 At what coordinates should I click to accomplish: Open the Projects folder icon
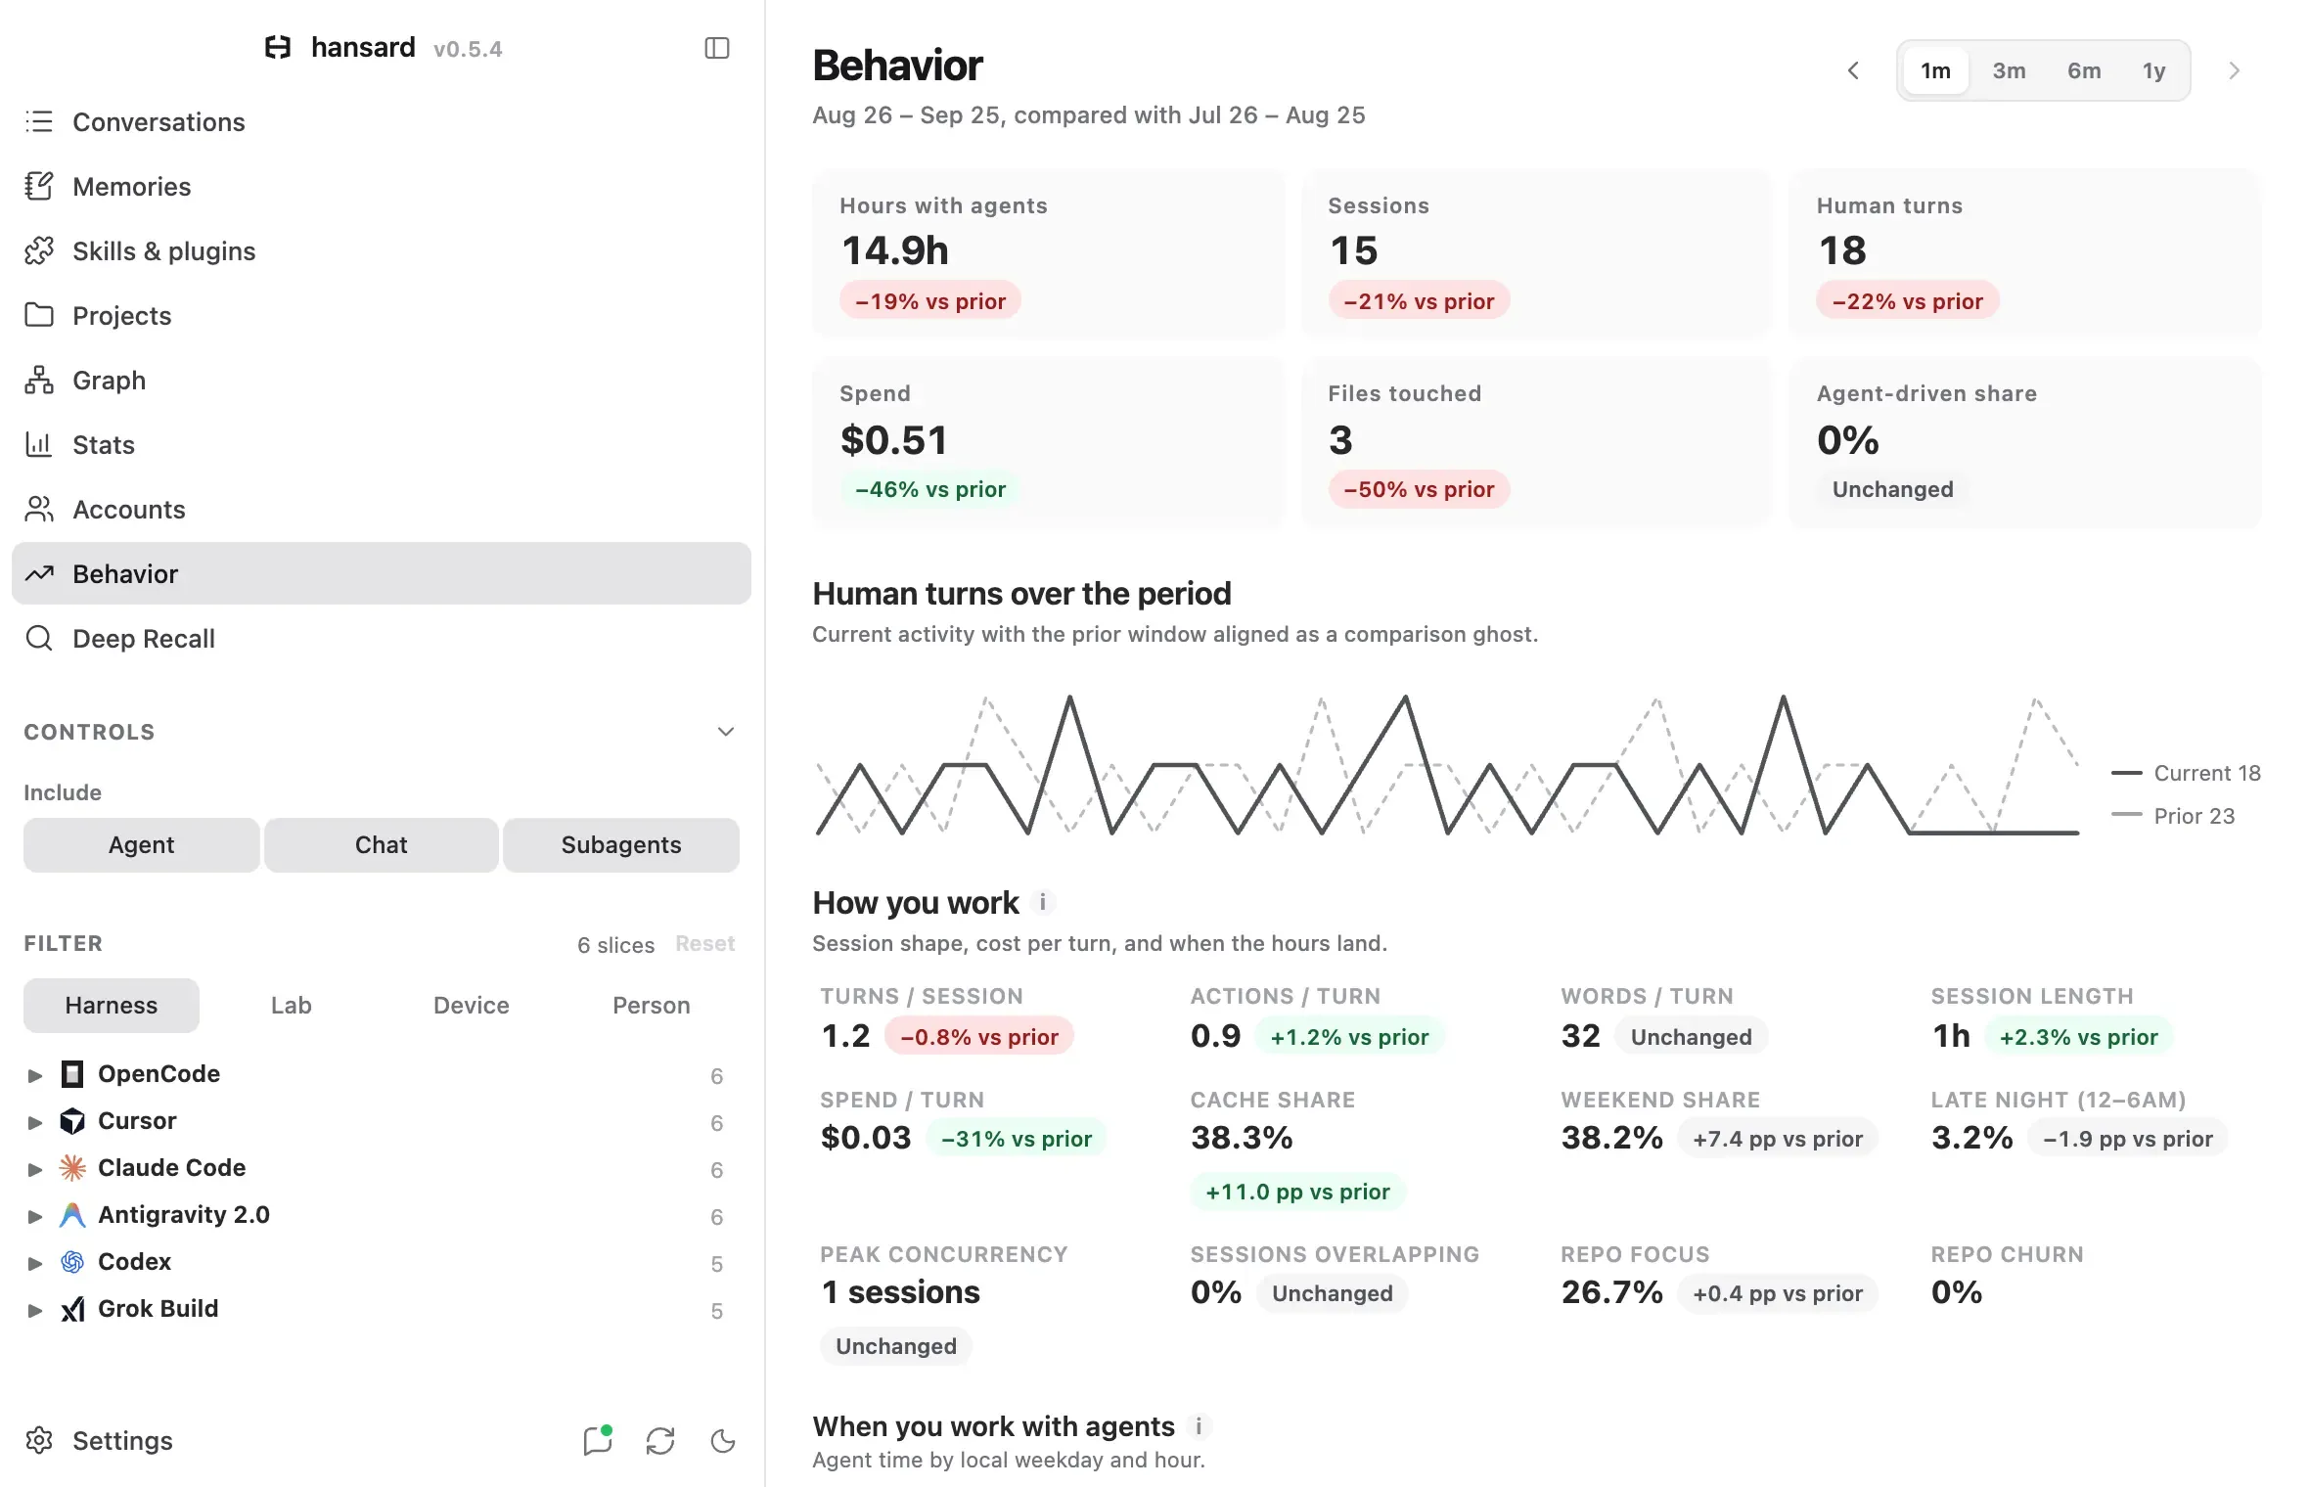coord(39,315)
